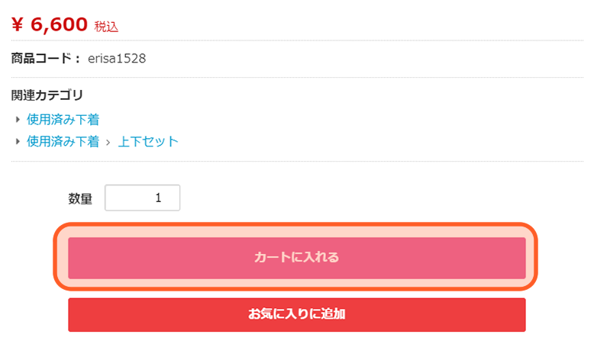This screenshot has height=347, width=594.
Task: Click the 税込 tax-included label
Action: (106, 27)
